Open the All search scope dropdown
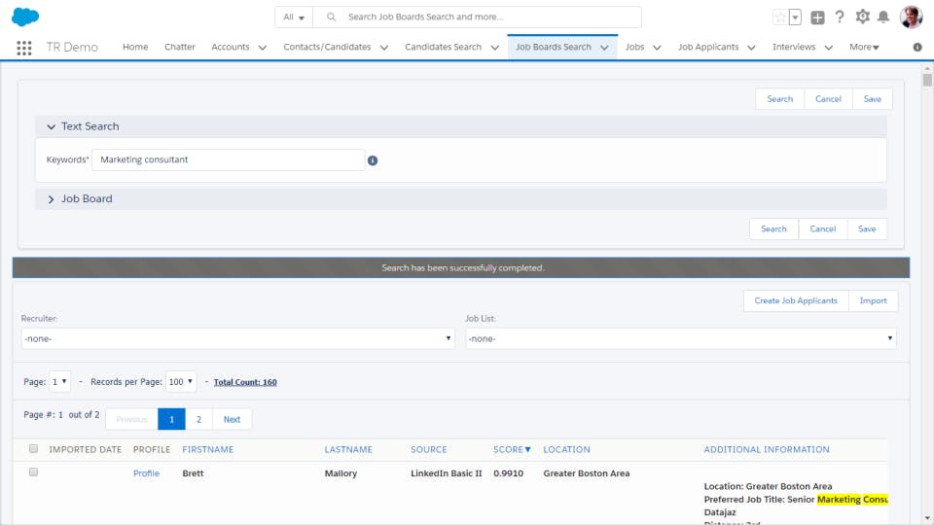 tap(294, 17)
